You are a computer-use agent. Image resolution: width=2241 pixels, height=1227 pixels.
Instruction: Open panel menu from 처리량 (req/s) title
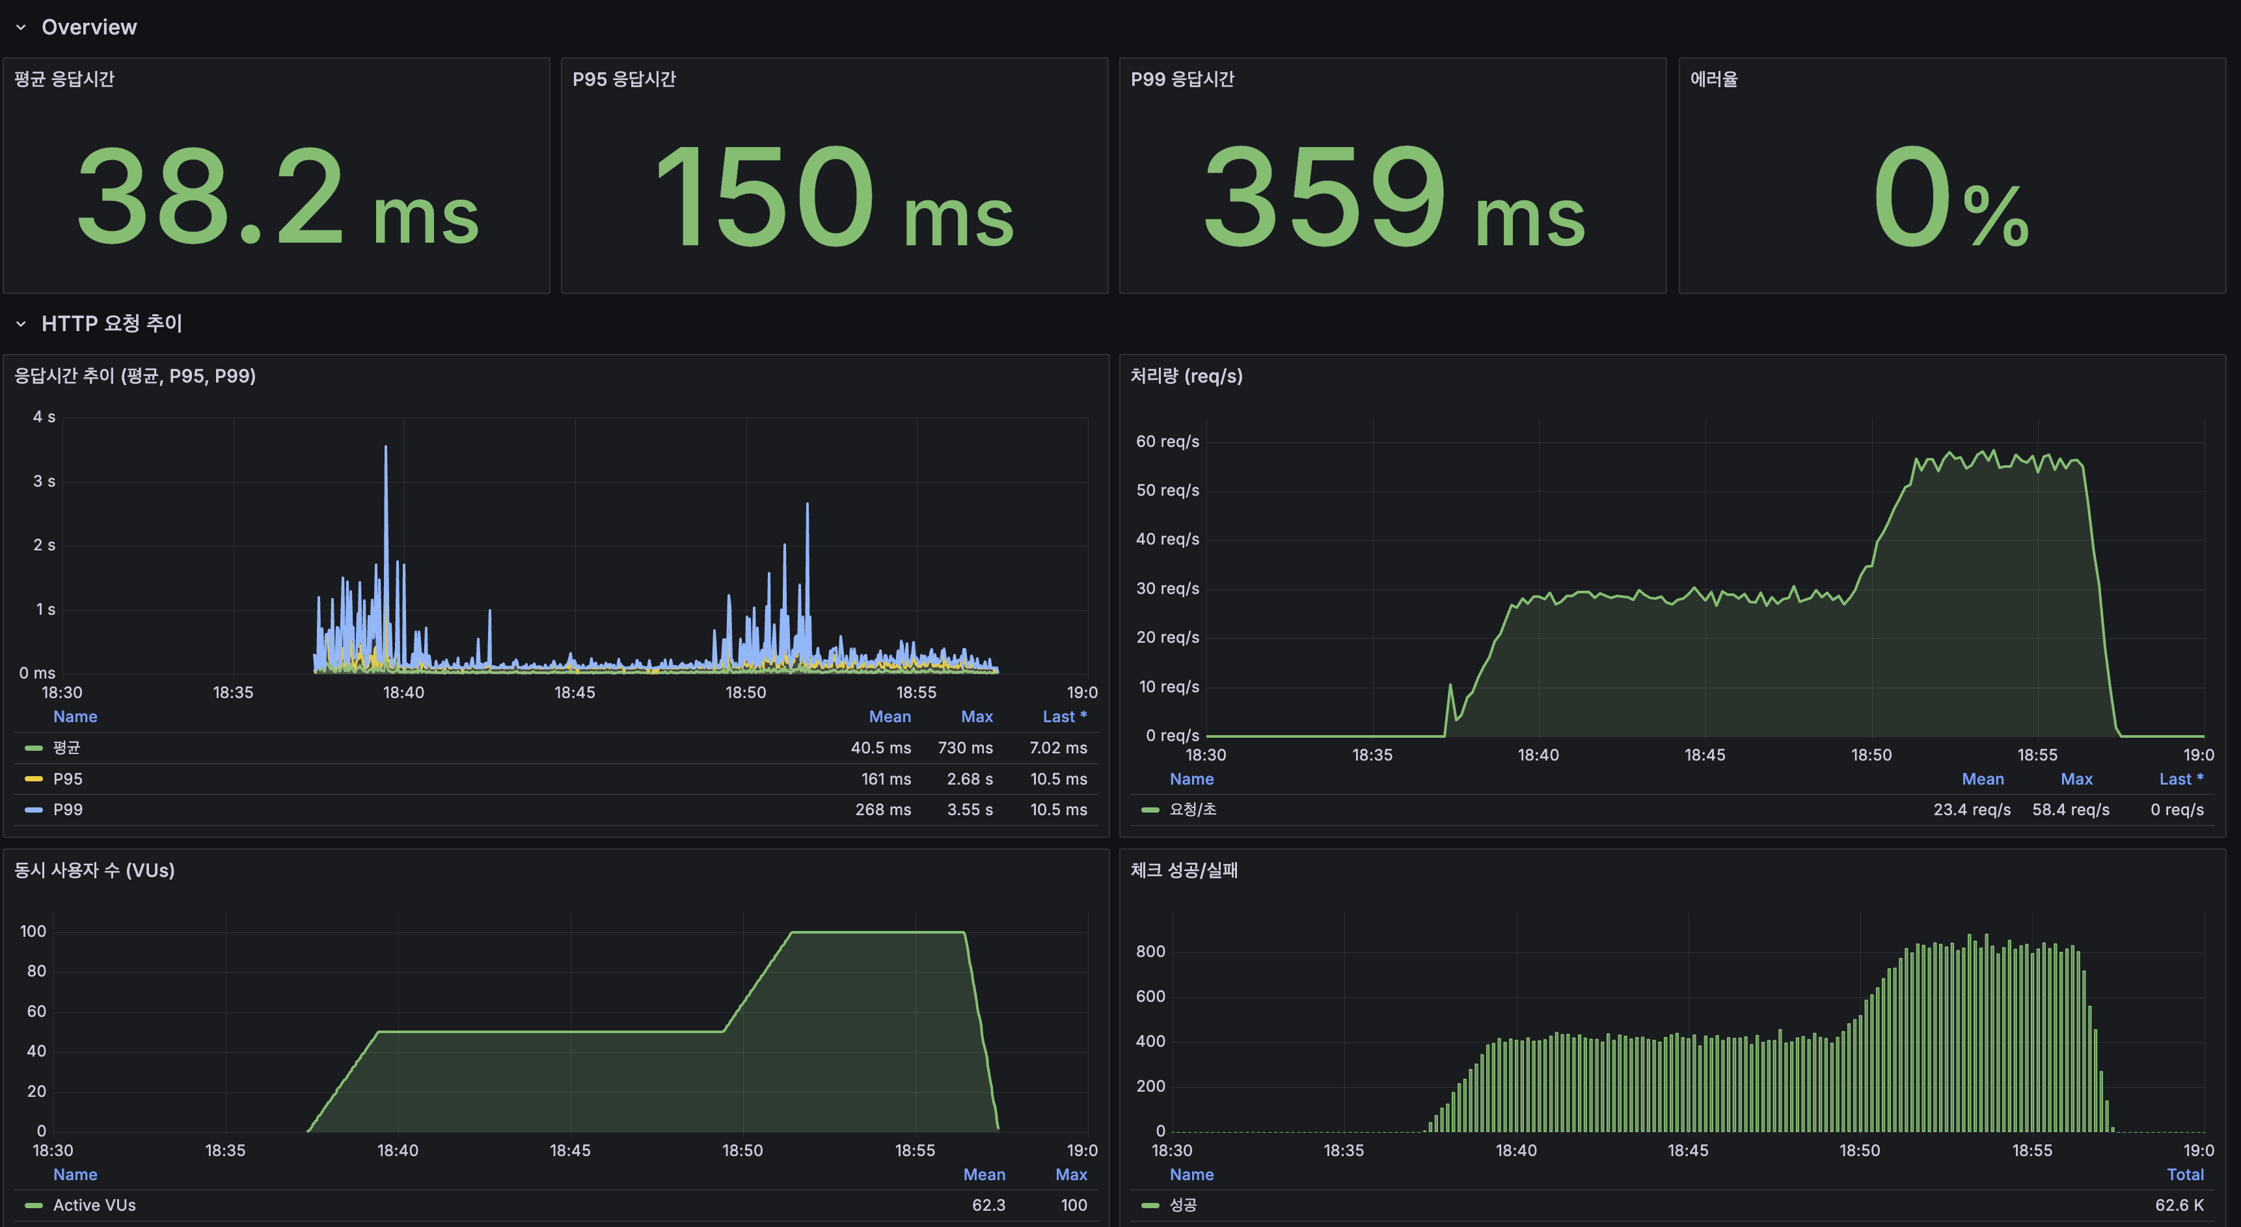click(x=1185, y=377)
